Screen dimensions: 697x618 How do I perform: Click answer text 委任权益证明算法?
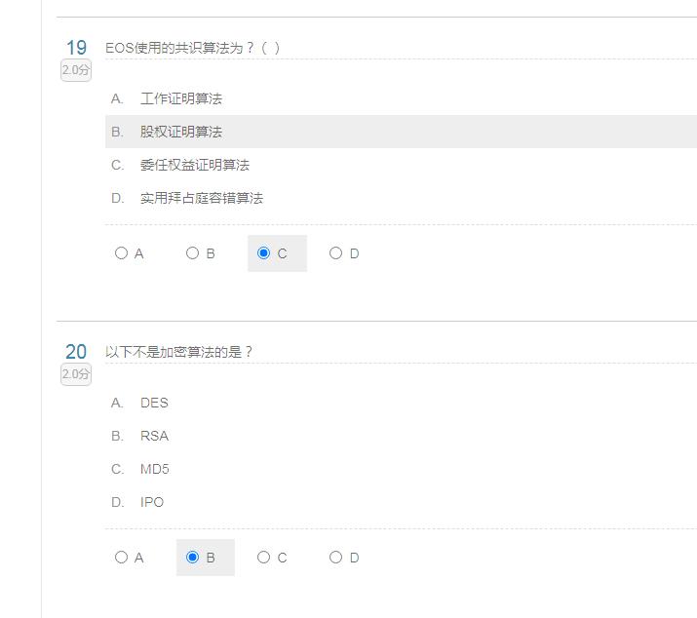click(195, 165)
